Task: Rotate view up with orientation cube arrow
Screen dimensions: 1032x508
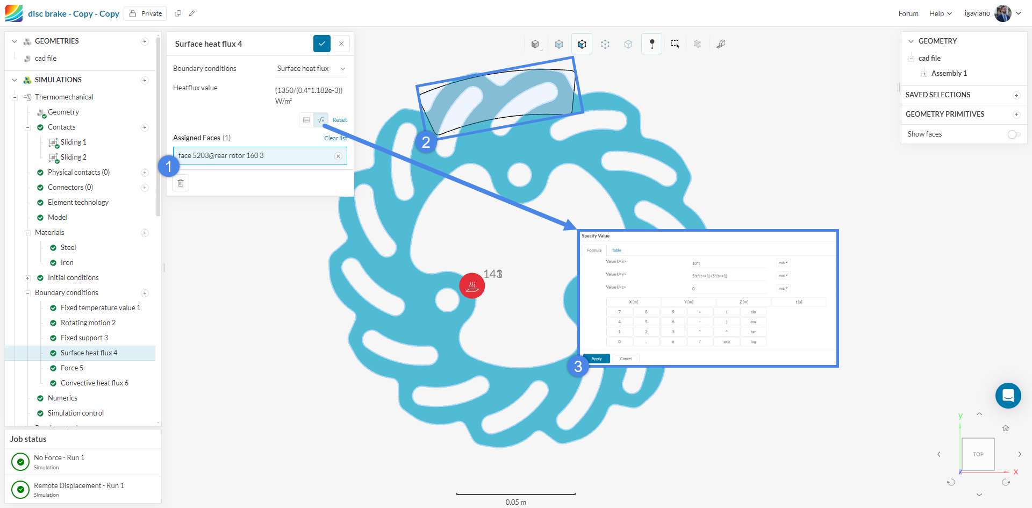Action: (979, 414)
